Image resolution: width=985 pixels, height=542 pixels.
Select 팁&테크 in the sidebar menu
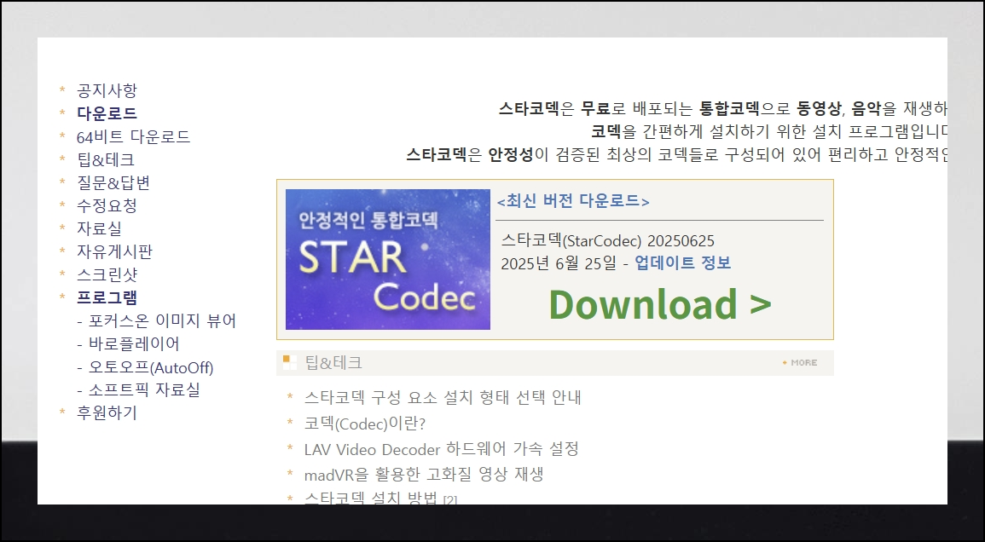pyautogui.click(x=106, y=159)
